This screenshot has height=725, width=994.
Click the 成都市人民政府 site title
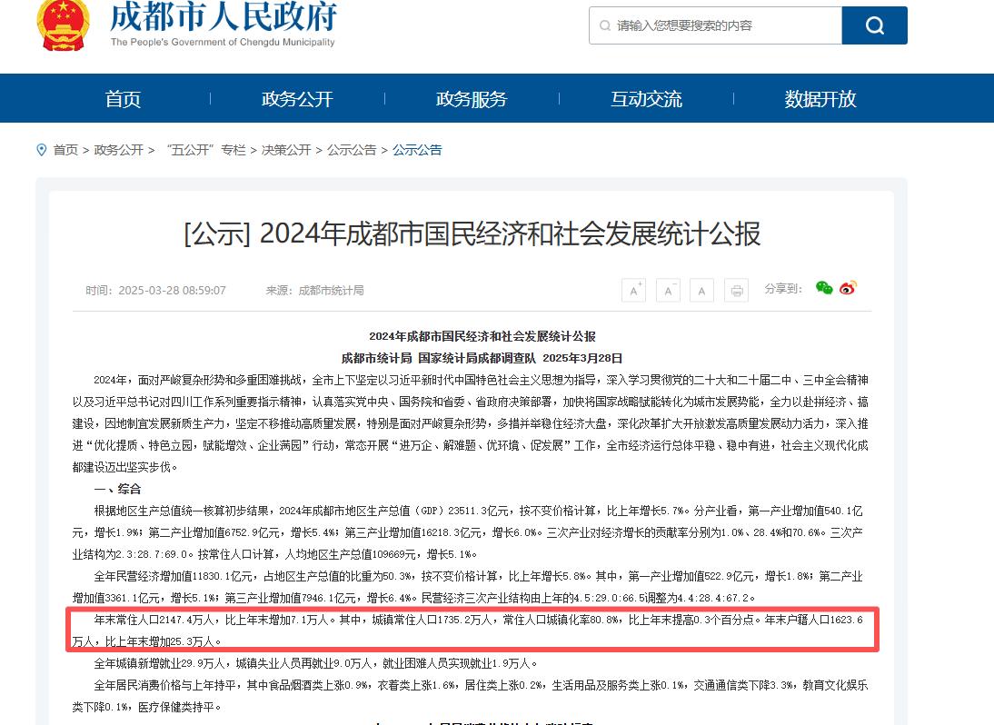[x=223, y=16]
